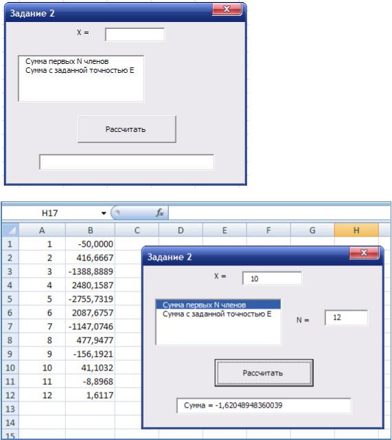The height and width of the screenshot is (440, 392).
Task: Close the upper 'Задание 2' dialog
Action: pyautogui.click(x=227, y=9)
